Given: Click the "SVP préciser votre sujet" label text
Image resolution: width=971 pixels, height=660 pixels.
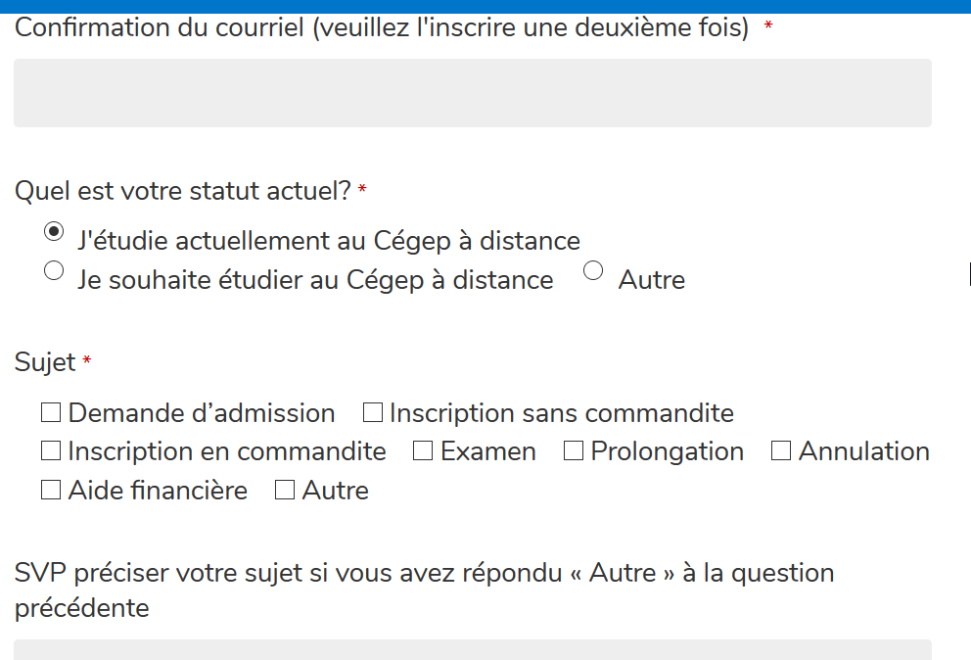Looking at the screenshot, I should click(423, 573).
